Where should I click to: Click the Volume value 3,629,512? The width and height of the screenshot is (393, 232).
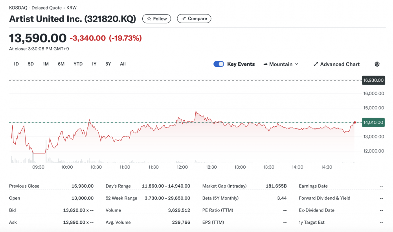pos(179,210)
